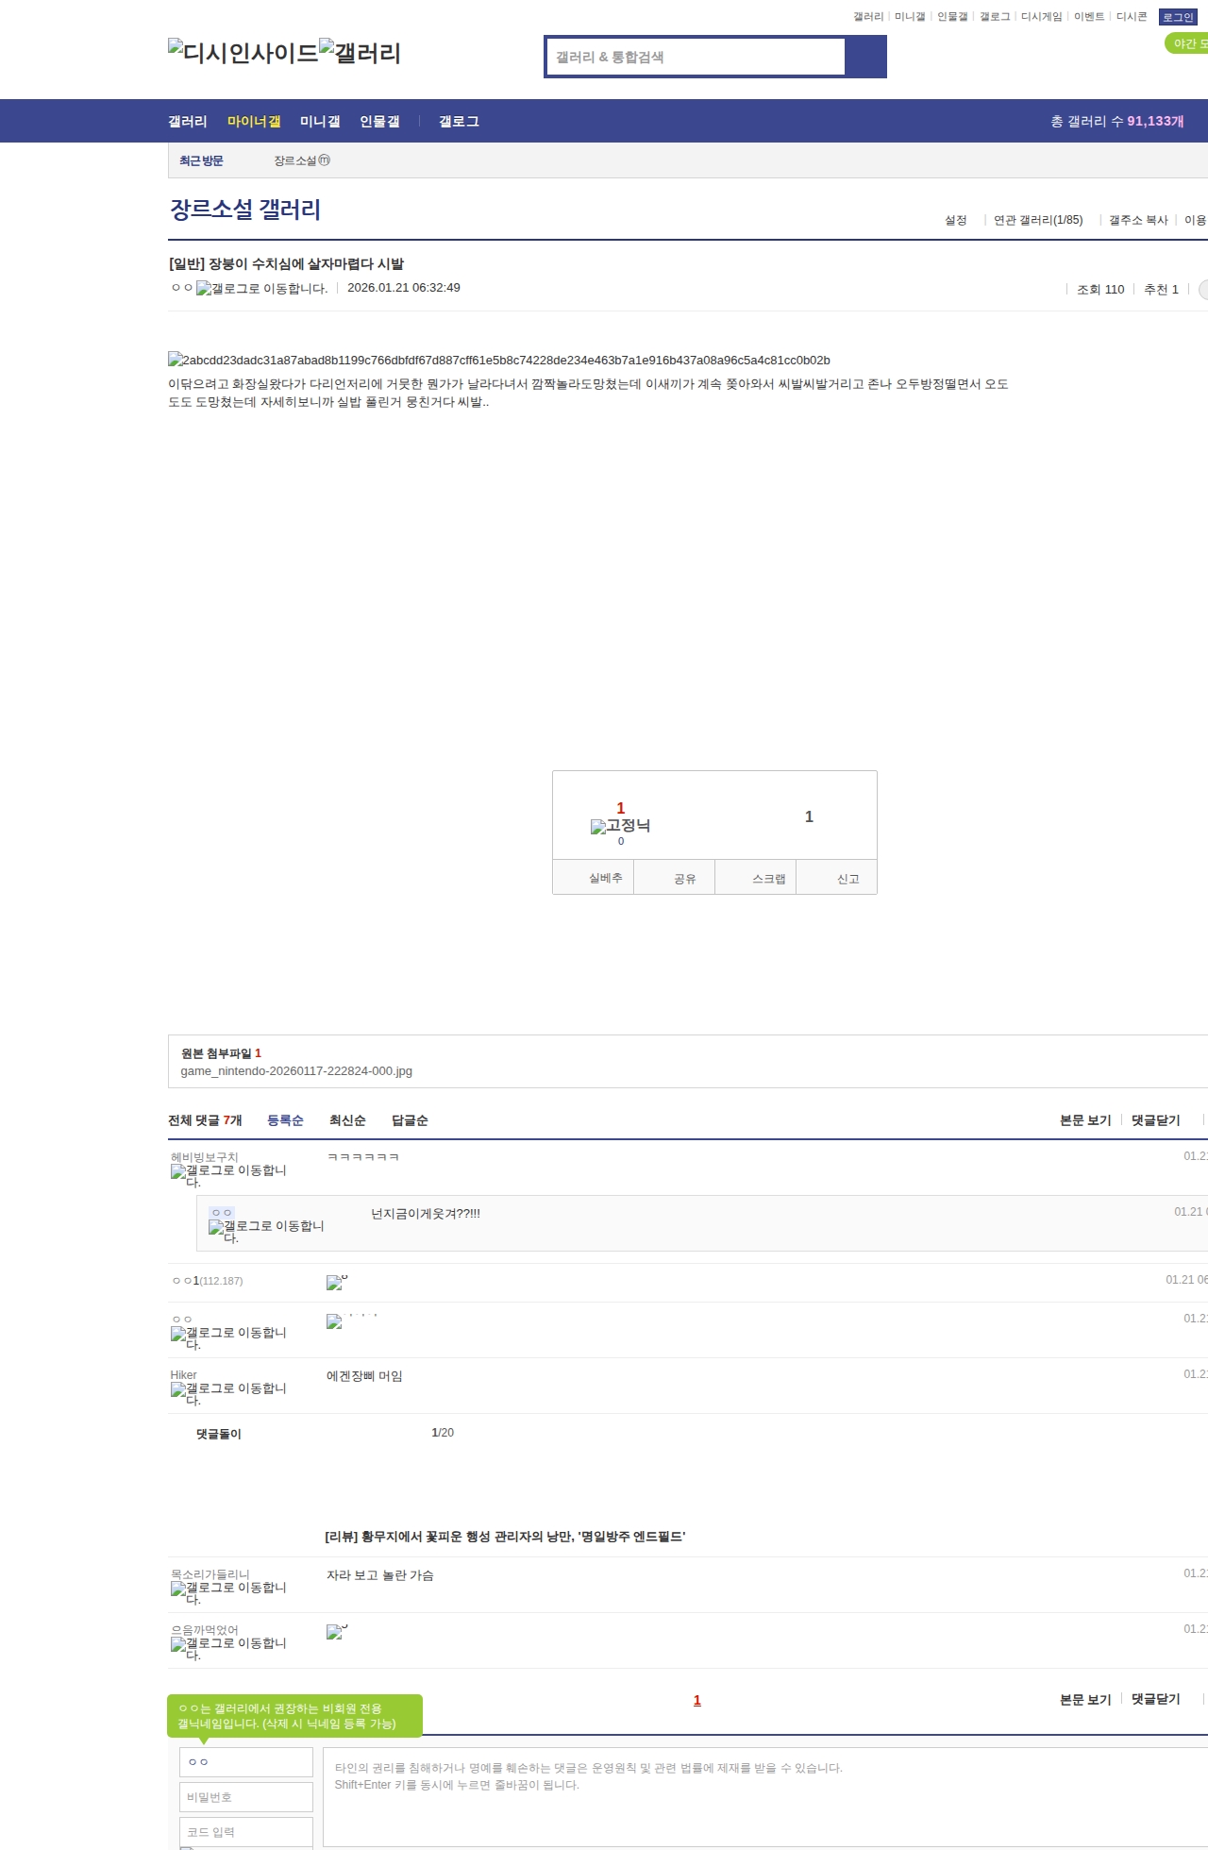
Task: Click the dccon image in ㅇㅇ1 comment
Action: pos(336,1282)
